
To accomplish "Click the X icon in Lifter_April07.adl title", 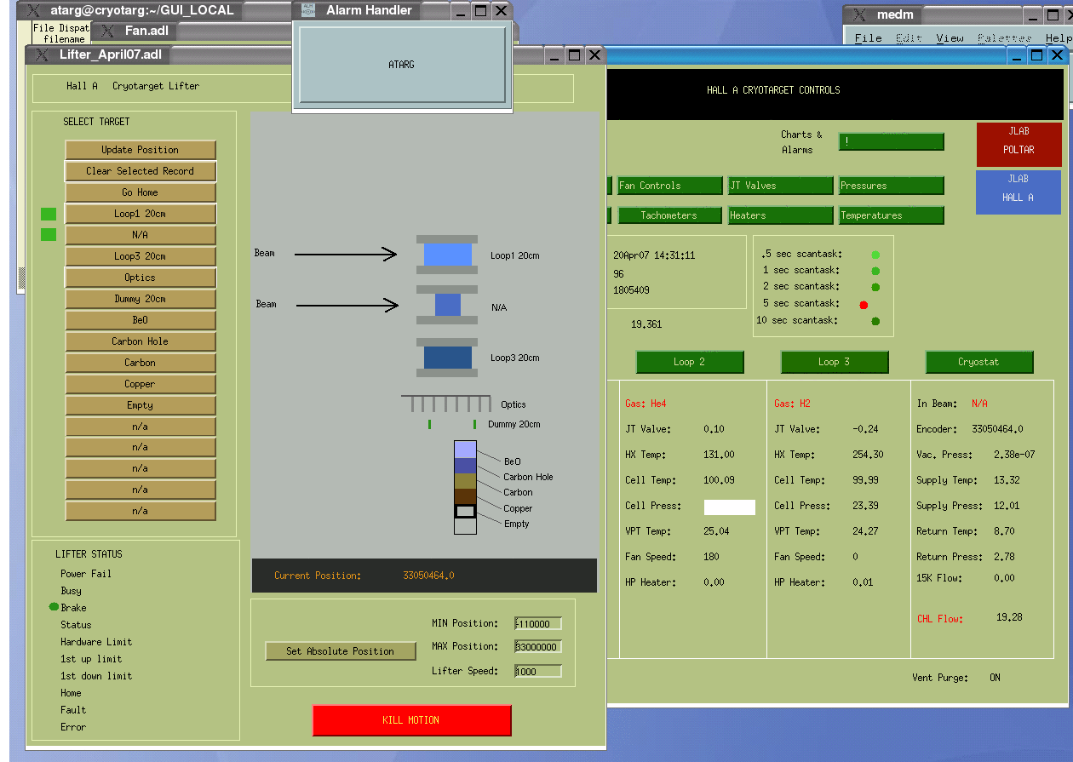I will [41, 54].
